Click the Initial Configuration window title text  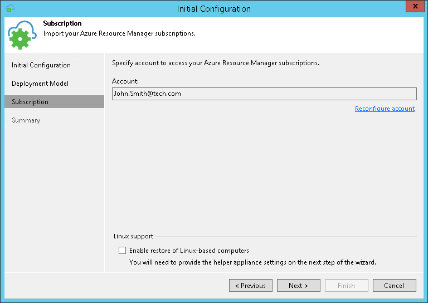click(213, 8)
